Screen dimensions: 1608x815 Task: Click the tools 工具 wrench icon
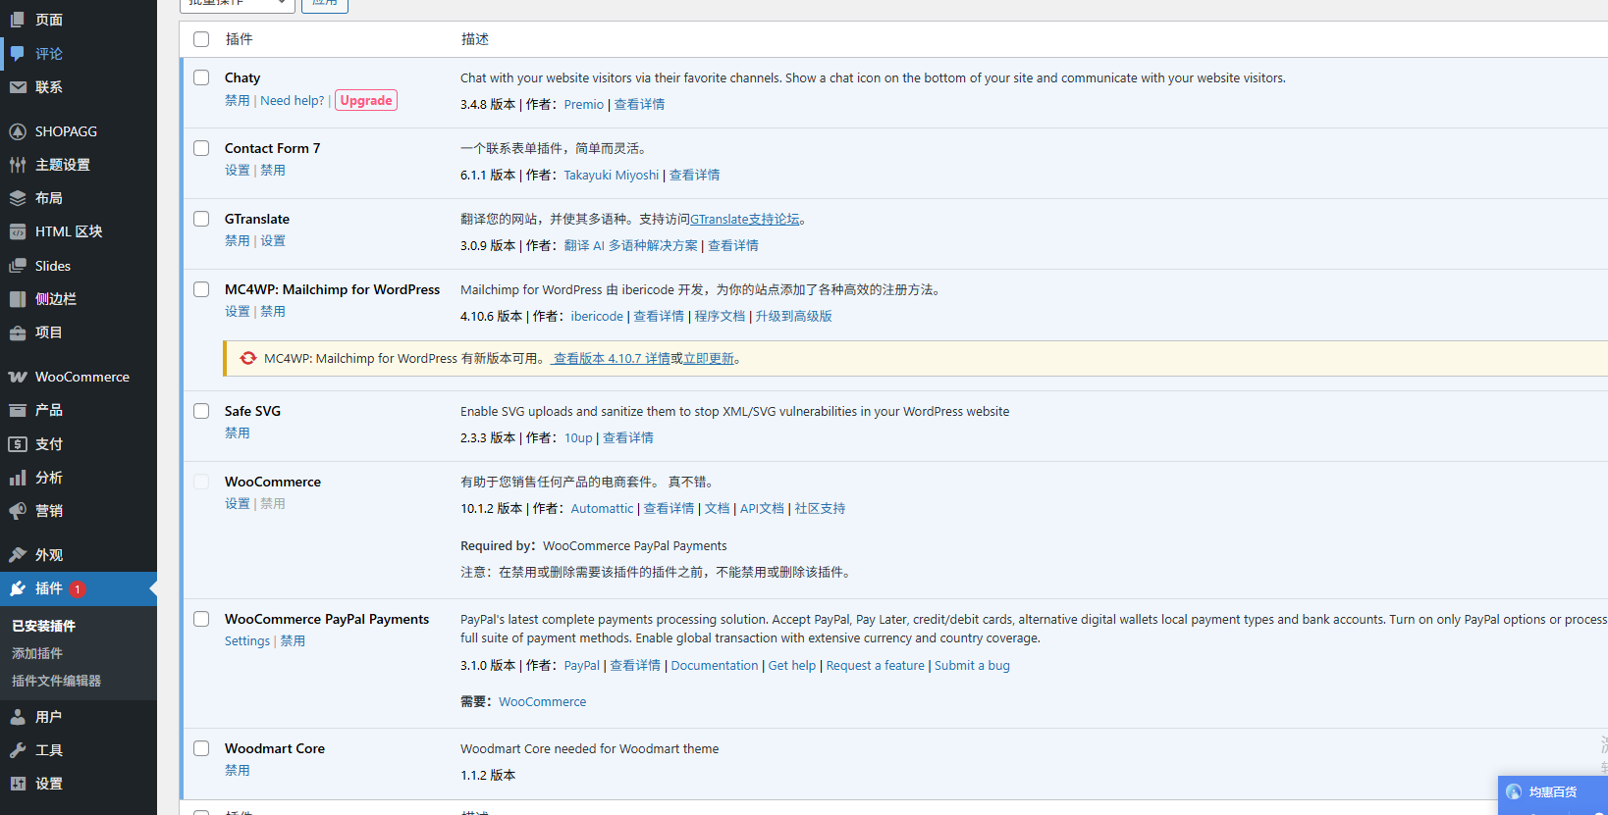point(18,750)
